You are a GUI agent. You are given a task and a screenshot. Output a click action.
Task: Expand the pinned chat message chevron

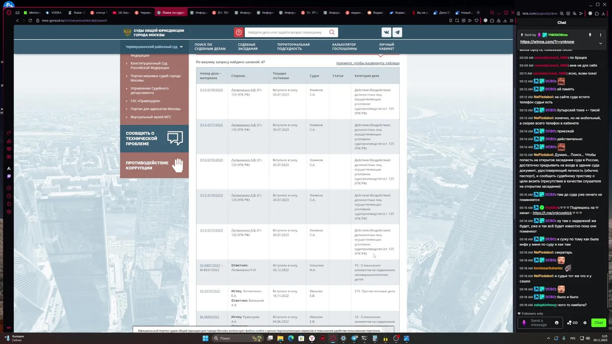pyautogui.click(x=601, y=43)
